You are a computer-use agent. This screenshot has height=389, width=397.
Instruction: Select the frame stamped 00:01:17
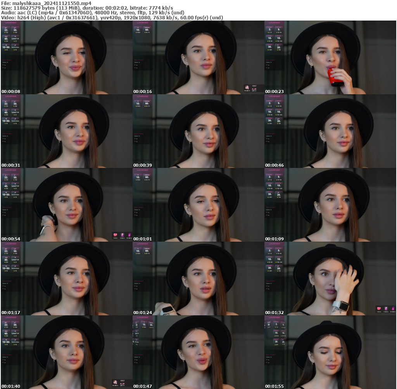[66, 278]
